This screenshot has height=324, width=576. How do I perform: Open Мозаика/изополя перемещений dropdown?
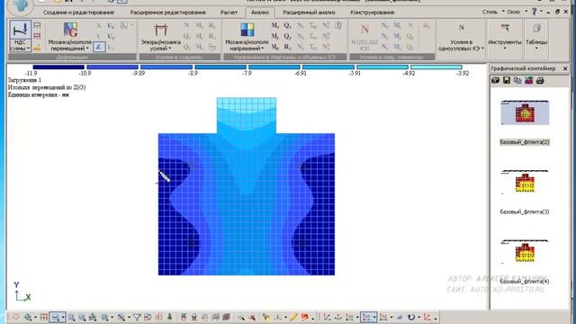(87, 49)
